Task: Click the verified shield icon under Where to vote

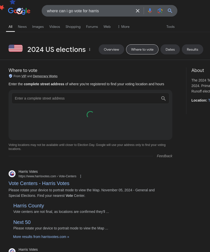Action: (11, 76)
